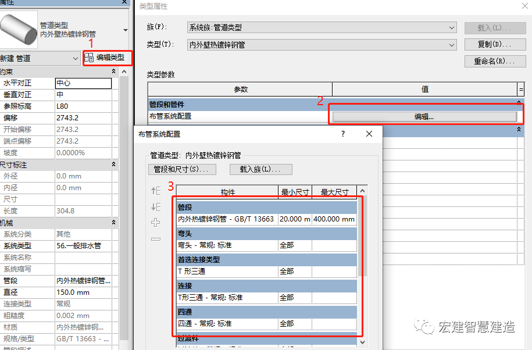Click the routing table scroll-up arrow

tap(362, 191)
